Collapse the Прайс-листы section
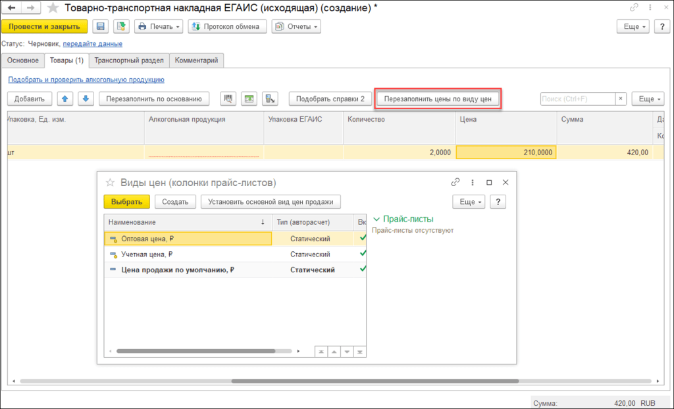Screen dimensions: 674x409 [x=376, y=219]
